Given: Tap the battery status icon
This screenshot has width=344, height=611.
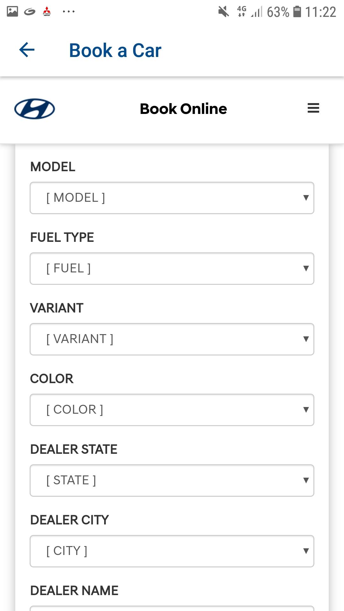Looking at the screenshot, I should (297, 11).
